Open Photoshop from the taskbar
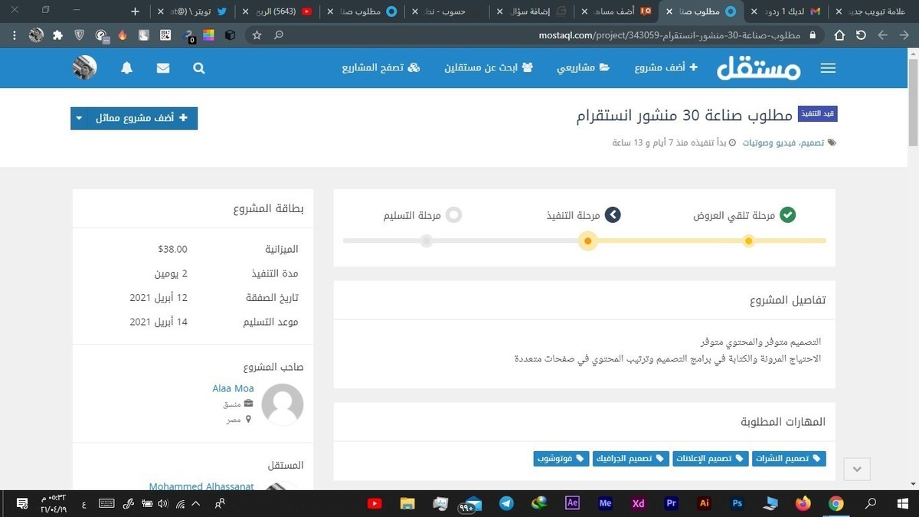 737,503
